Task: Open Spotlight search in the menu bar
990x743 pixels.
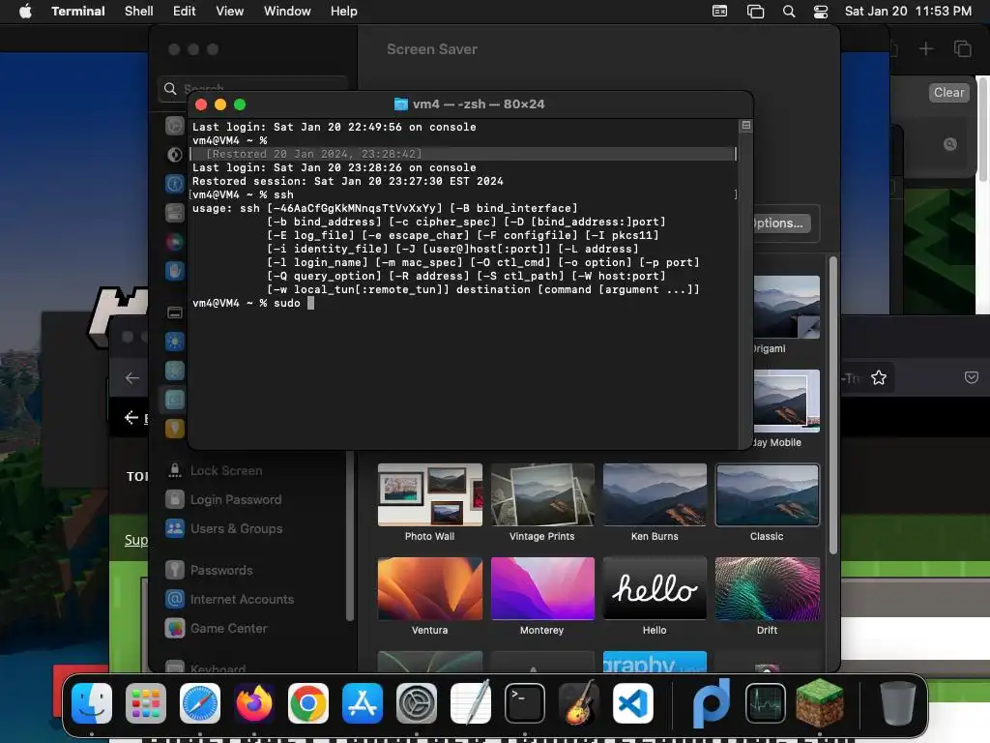Action: pyautogui.click(x=789, y=12)
